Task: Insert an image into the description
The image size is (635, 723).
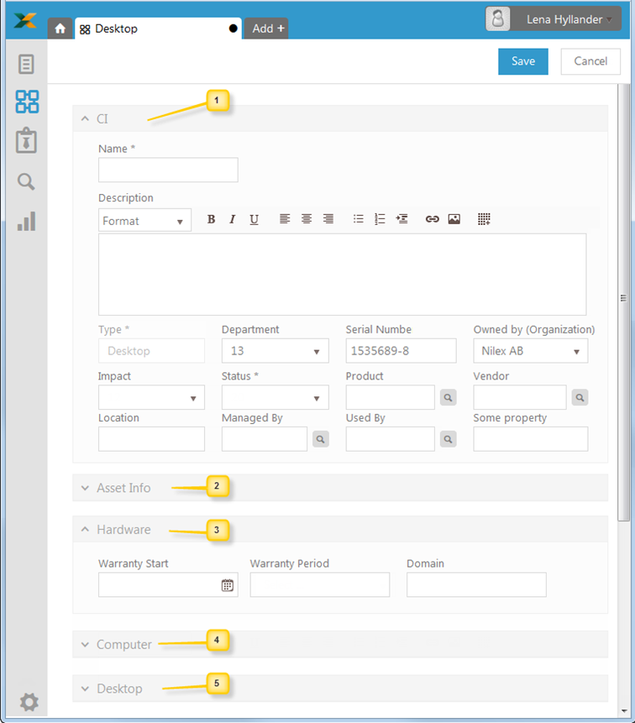Action: [454, 219]
